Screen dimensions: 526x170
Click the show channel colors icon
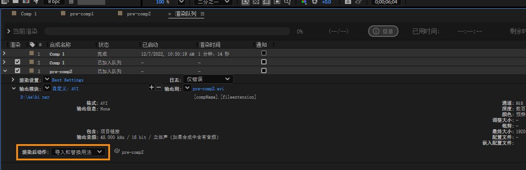point(304,2)
